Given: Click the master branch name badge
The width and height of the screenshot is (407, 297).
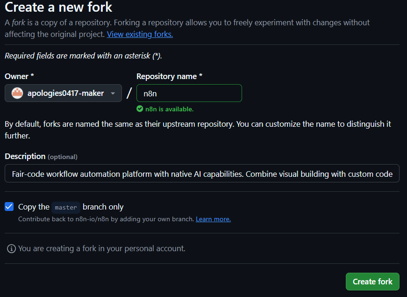Looking at the screenshot, I should coord(66,207).
